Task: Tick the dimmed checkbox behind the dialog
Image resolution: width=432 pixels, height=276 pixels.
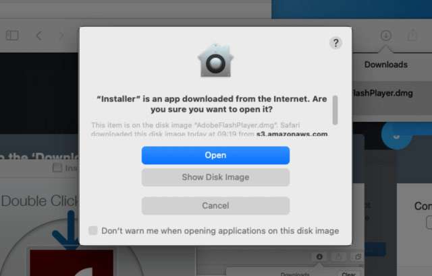Action: tap(57, 168)
